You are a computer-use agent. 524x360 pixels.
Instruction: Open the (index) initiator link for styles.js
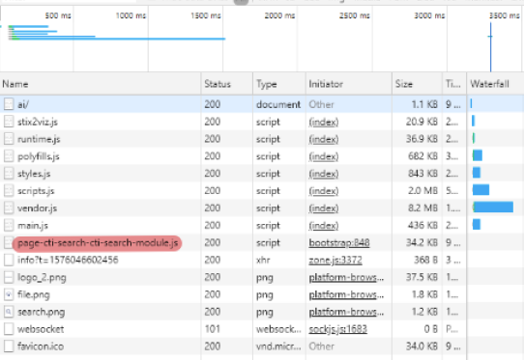tap(324, 174)
